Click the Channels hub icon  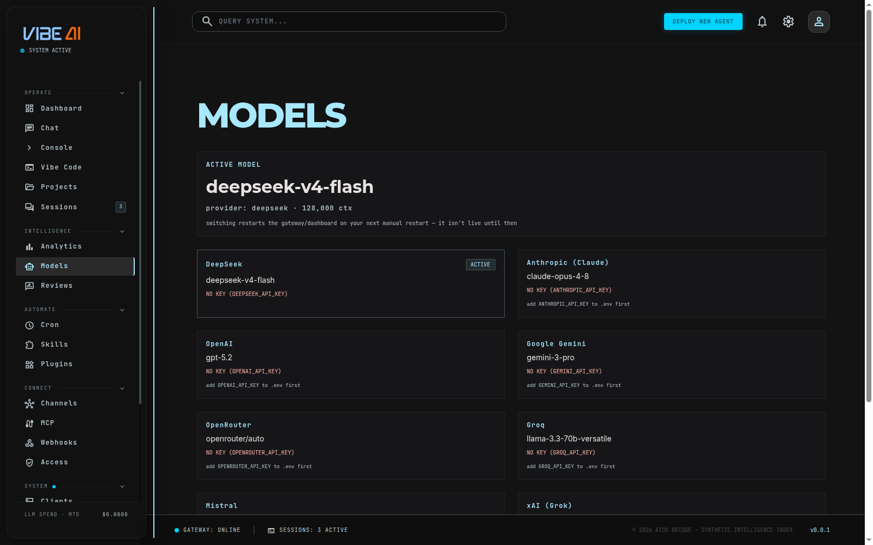click(29, 403)
